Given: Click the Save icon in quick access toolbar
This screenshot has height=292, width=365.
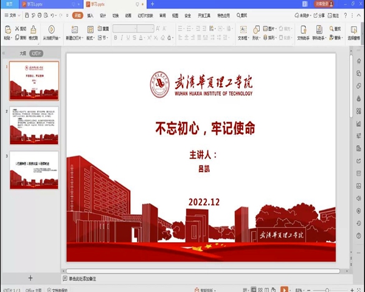Looking at the screenshot, I should [x=27, y=15].
